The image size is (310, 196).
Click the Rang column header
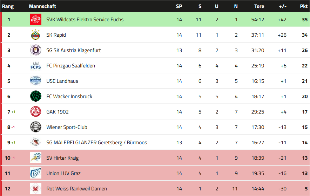click(8, 6)
